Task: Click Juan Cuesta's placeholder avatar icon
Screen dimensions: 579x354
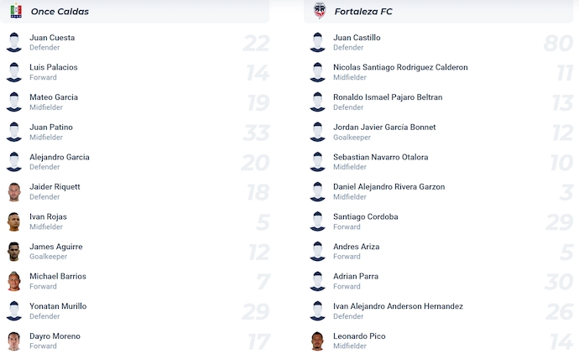Action: [x=14, y=43]
